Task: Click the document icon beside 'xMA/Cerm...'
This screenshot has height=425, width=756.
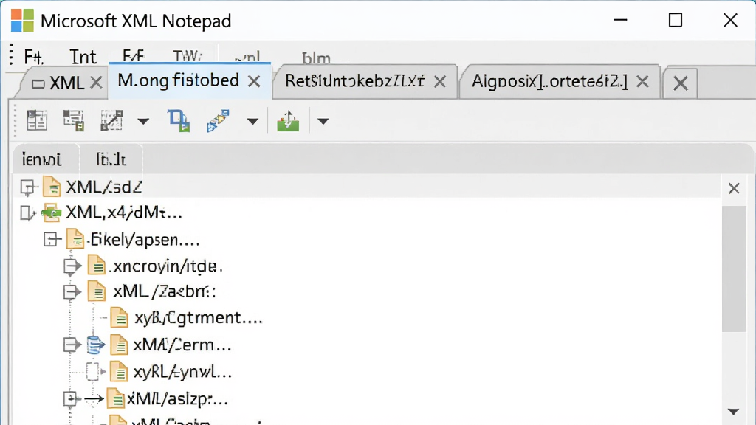Action: click(119, 345)
